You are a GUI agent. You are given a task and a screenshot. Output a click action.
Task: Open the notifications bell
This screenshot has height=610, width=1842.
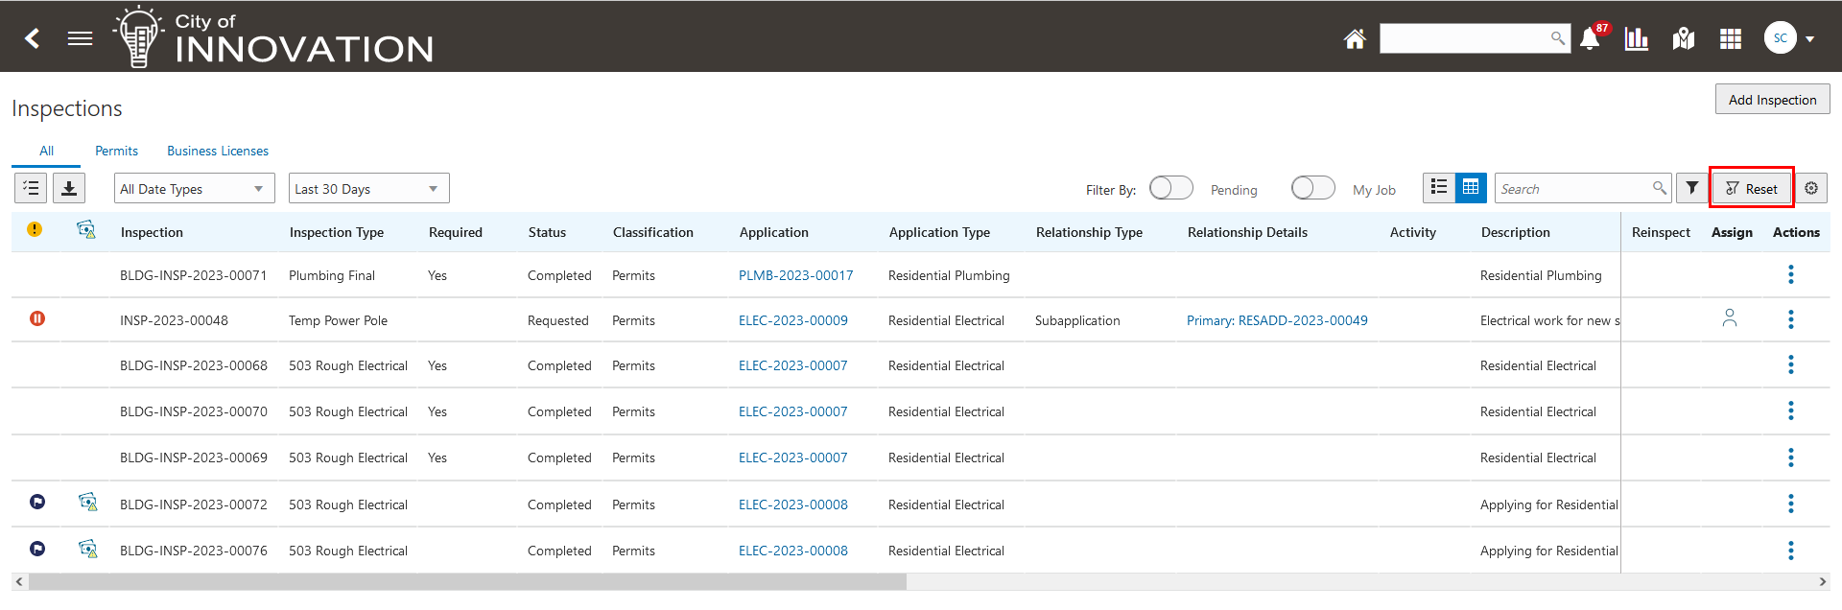[1590, 38]
